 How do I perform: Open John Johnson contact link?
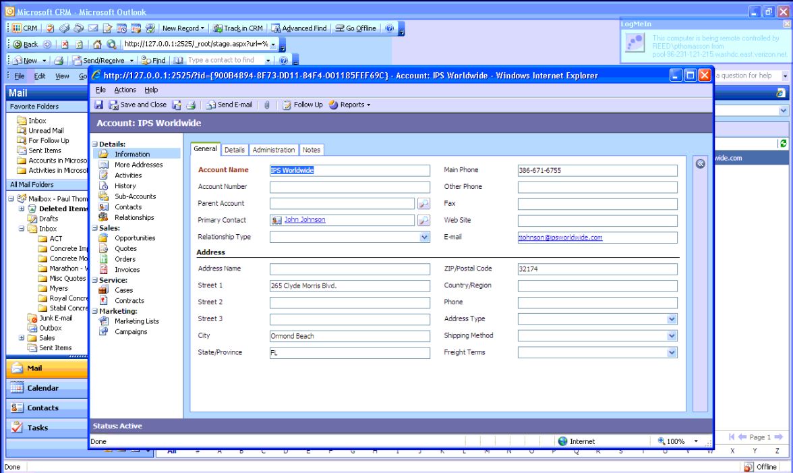click(x=305, y=219)
